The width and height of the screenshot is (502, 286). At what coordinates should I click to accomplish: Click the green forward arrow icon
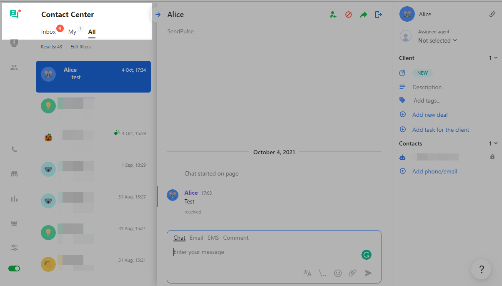(x=364, y=15)
